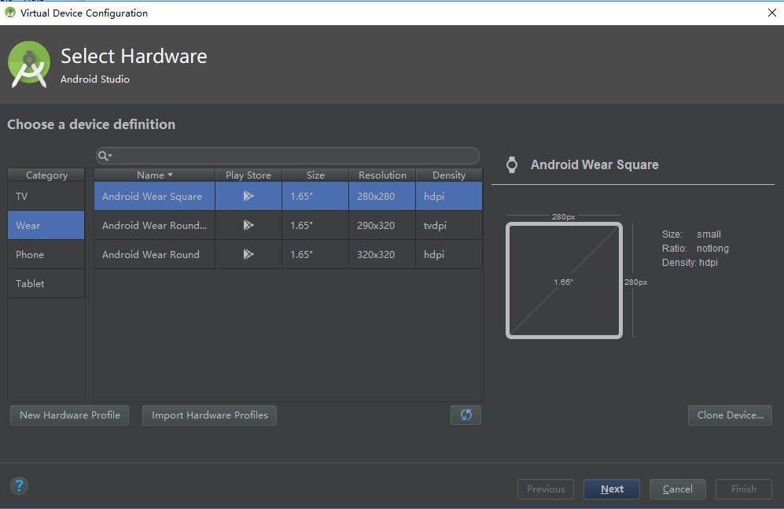784x509 pixels.
Task: Click New Hardware Profile button
Action: click(x=69, y=415)
